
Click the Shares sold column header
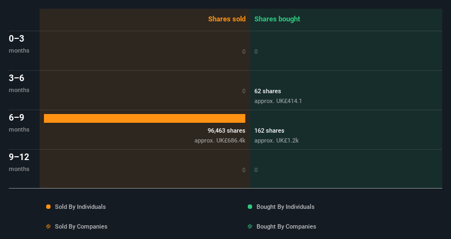pyautogui.click(x=227, y=19)
